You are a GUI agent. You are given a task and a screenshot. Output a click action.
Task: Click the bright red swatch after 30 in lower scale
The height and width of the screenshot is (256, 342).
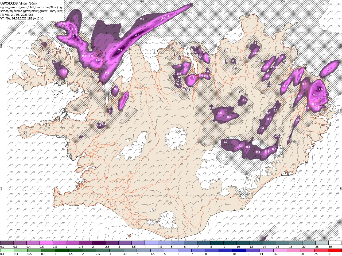point(335,250)
